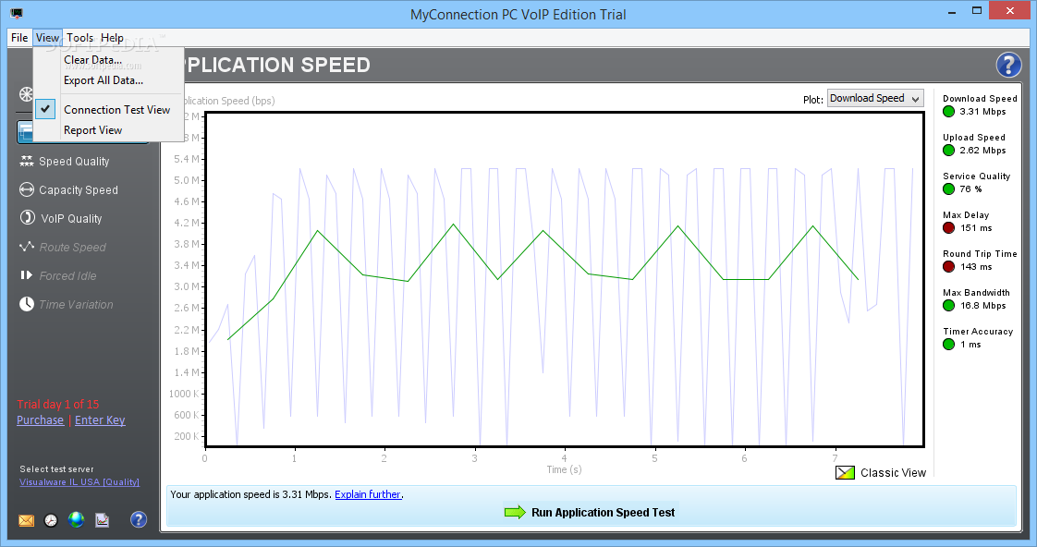Toggle the Connection Test View checkmark

pyautogui.click(x=45, y=108)
